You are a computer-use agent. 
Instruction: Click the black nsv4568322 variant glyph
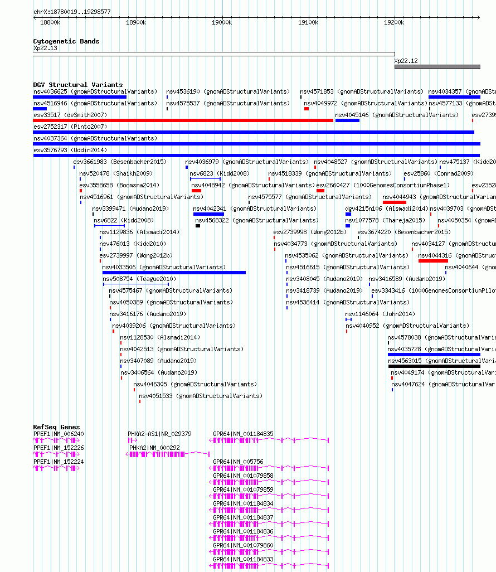click(x=198, y=226)
